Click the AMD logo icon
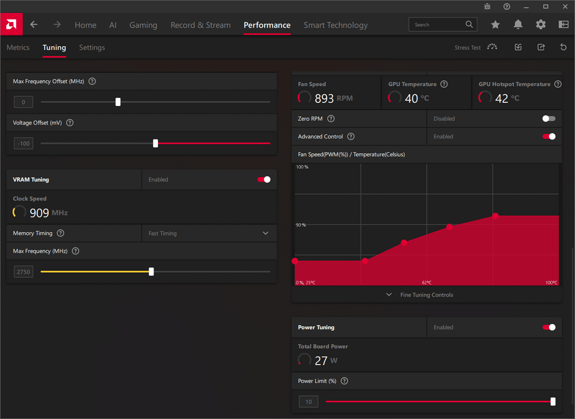The width and height of the screenshot is (575, 419). (11, 24)
